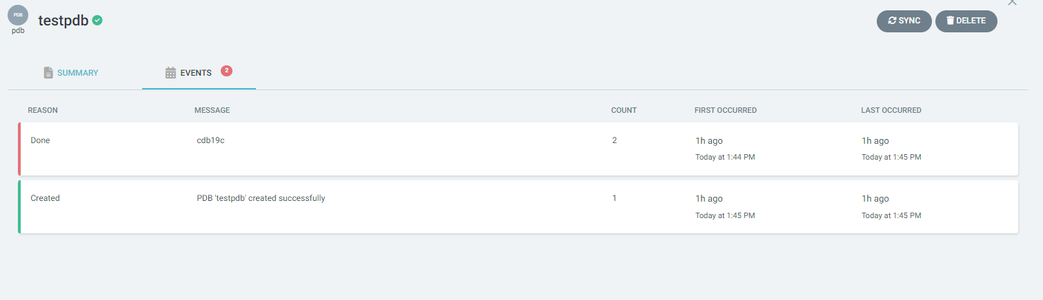
Task: Click the round PDB avatar icon
Action: pos(18,15)
